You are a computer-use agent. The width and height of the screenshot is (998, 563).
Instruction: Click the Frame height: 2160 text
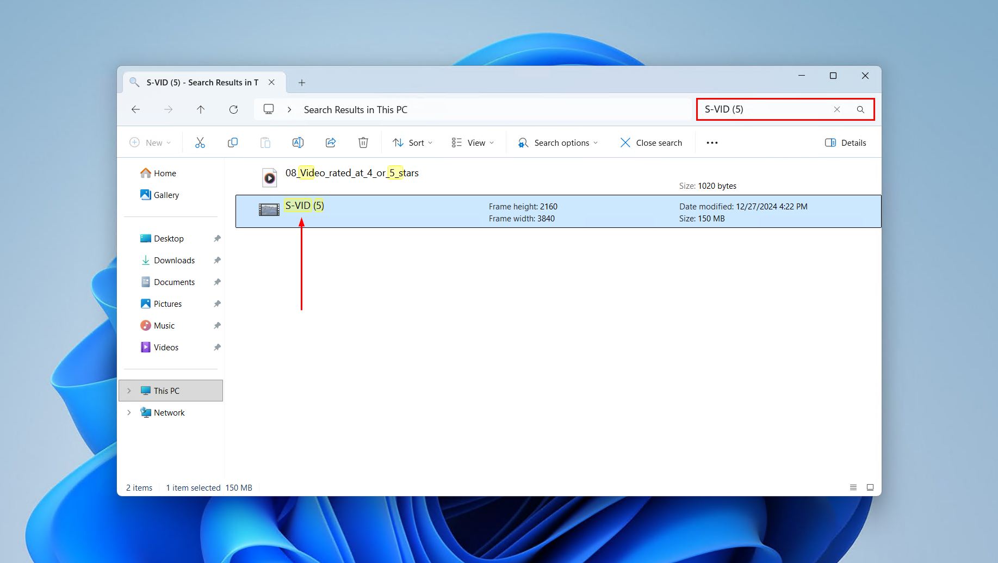pos(523,207)
